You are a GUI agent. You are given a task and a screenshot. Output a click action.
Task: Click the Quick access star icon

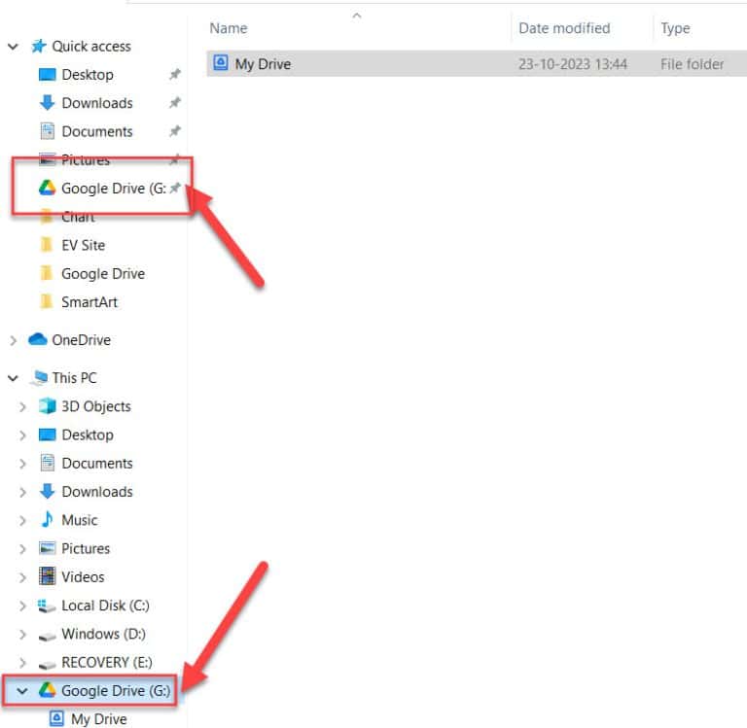[x=39, y=47]
